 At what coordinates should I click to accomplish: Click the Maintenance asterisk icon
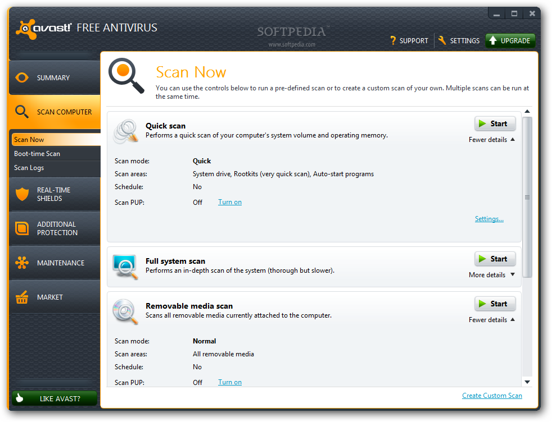click(22, 263)
